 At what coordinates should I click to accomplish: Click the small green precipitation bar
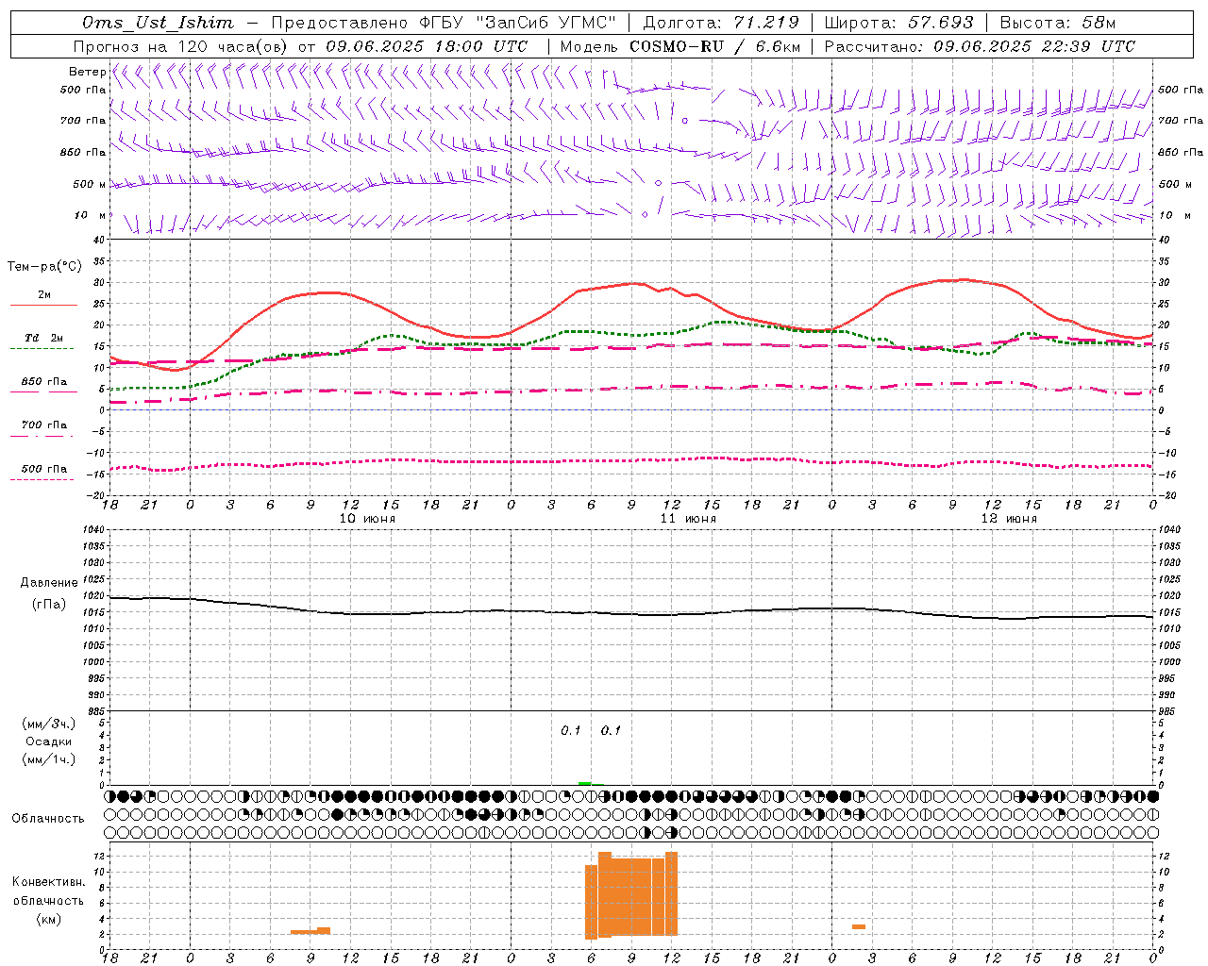point(585,783)
